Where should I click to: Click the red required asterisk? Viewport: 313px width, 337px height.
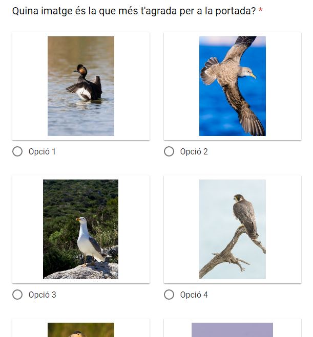tap(260, 10)
